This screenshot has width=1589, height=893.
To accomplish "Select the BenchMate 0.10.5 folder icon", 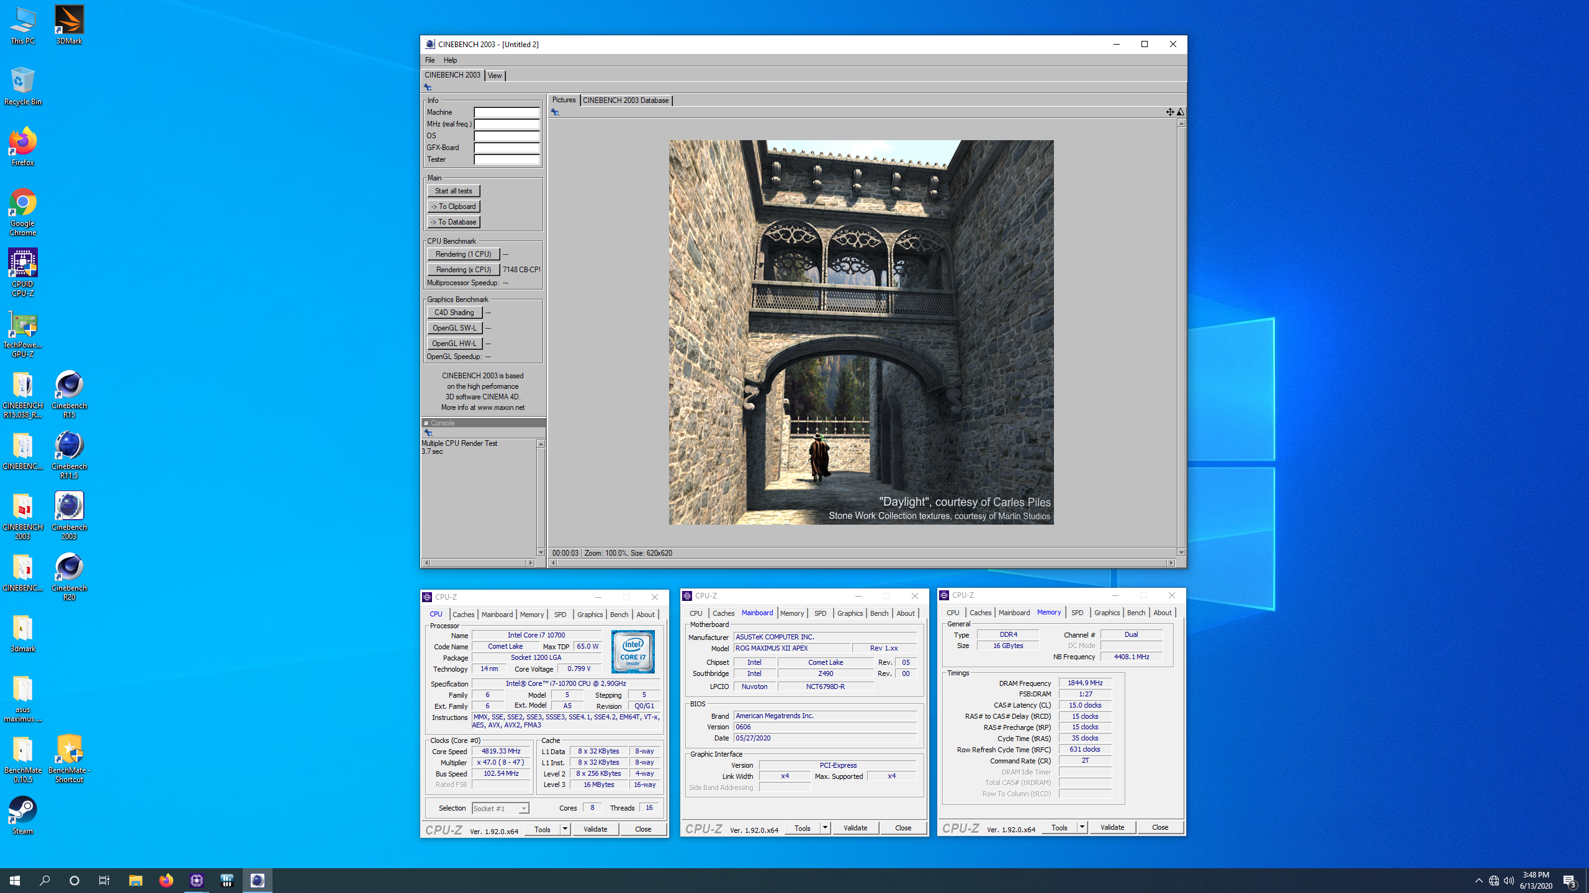I will [x=22, y=759].
